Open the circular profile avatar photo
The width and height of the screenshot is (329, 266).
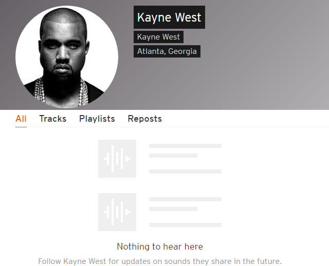(67, 57)
